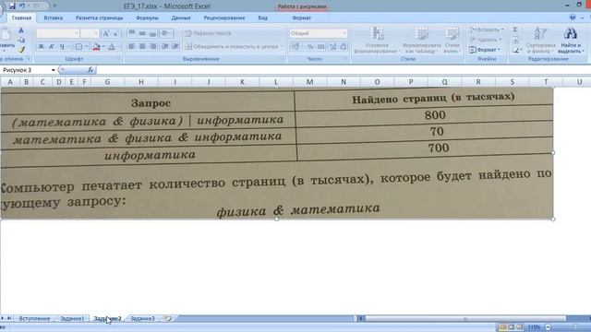Switch to the Формулы ribbon tab
Screen dimensions: 591x332
pyautogui.click(x=147, y=18)
